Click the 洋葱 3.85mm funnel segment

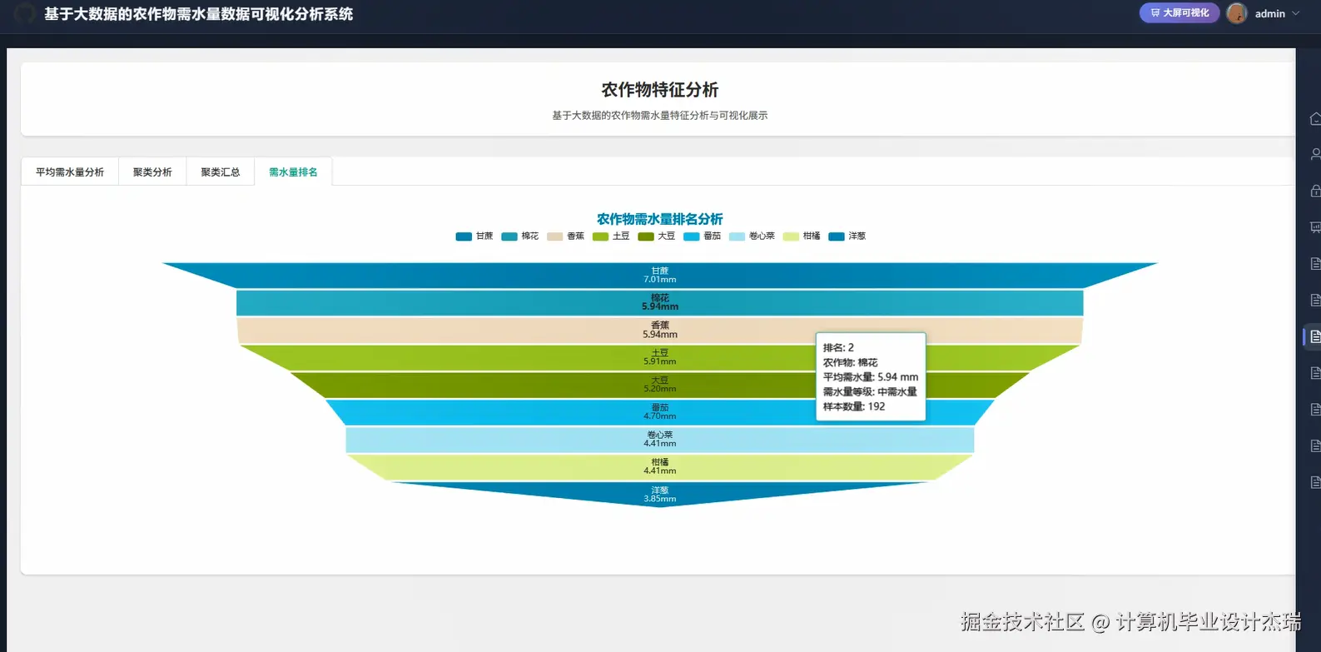pos(660,494)
